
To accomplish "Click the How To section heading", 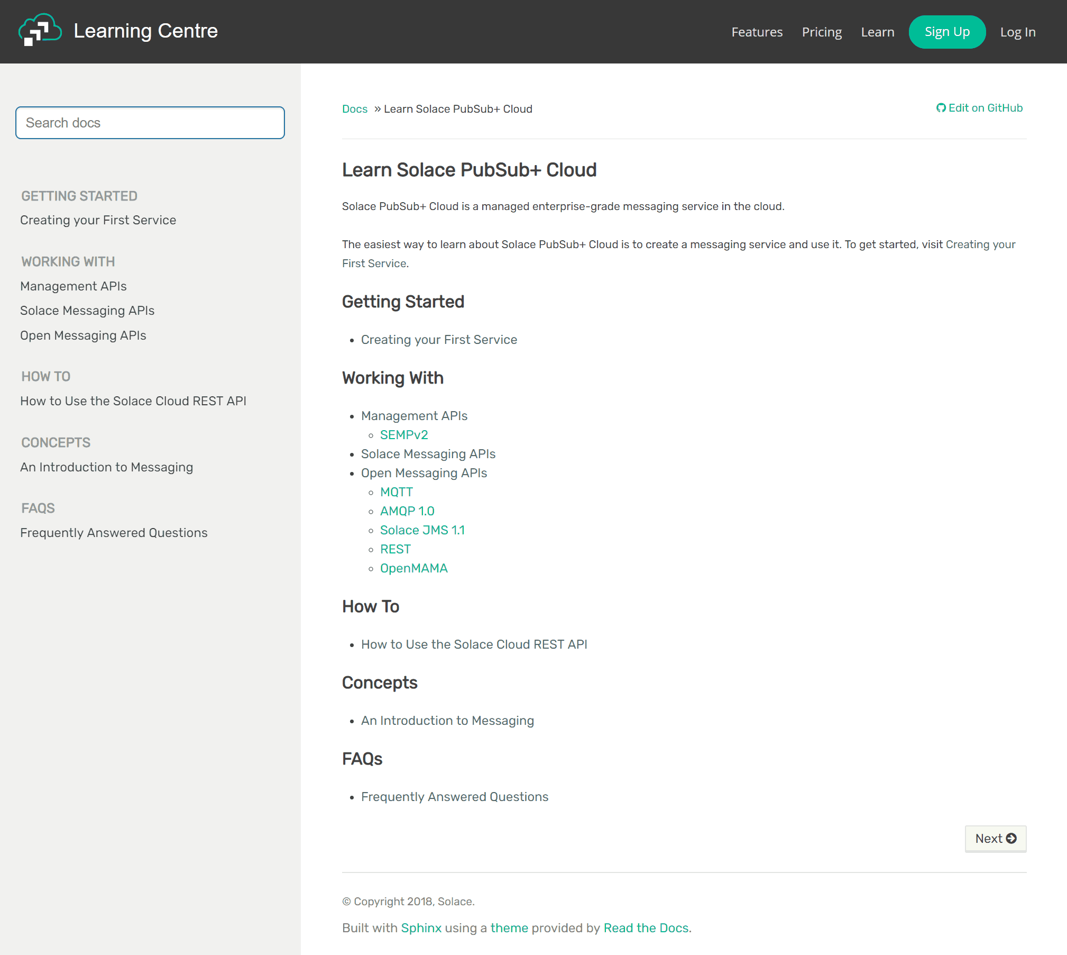I will point(370,606).
